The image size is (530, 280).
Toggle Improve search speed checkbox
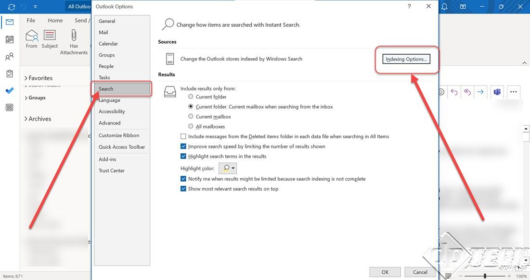(183, 146)
